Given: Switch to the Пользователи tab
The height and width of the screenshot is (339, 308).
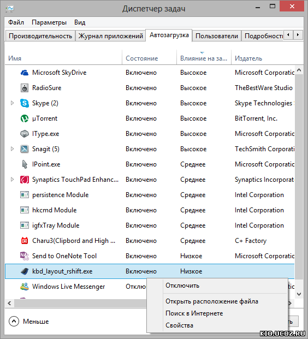Looking at the screenshot, I should 217,36.
